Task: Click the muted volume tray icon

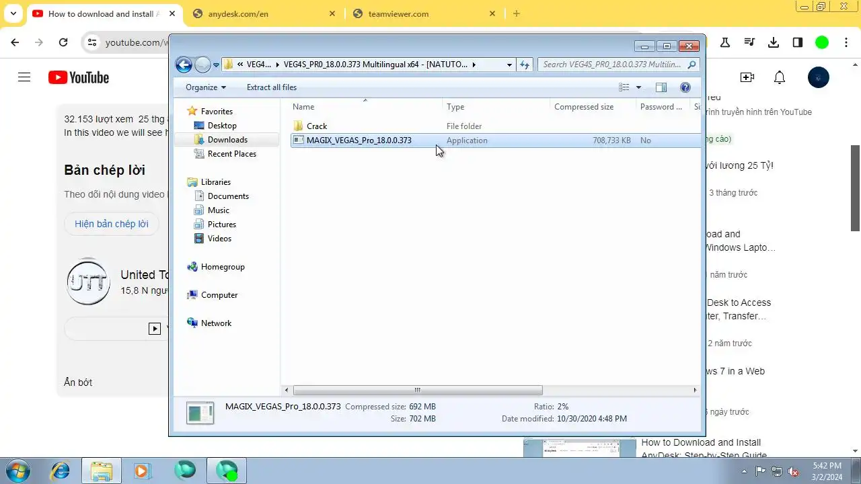Action: (793, 471)
